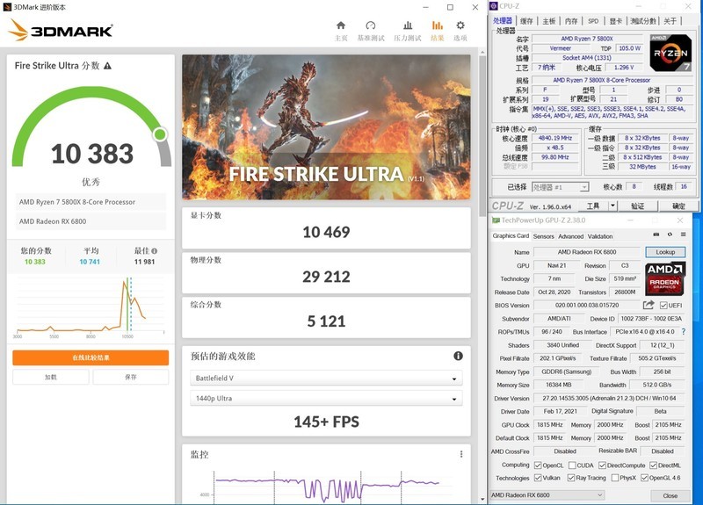Toggle the UEFI checkbox in GPU-Z
Viewport: 703px width, 505px height.
coord(663,306)
